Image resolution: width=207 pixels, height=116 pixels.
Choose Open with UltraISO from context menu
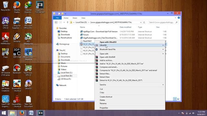(x=130, y=42)
